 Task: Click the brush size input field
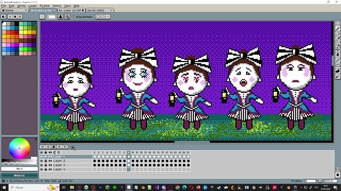coord(51,16)
